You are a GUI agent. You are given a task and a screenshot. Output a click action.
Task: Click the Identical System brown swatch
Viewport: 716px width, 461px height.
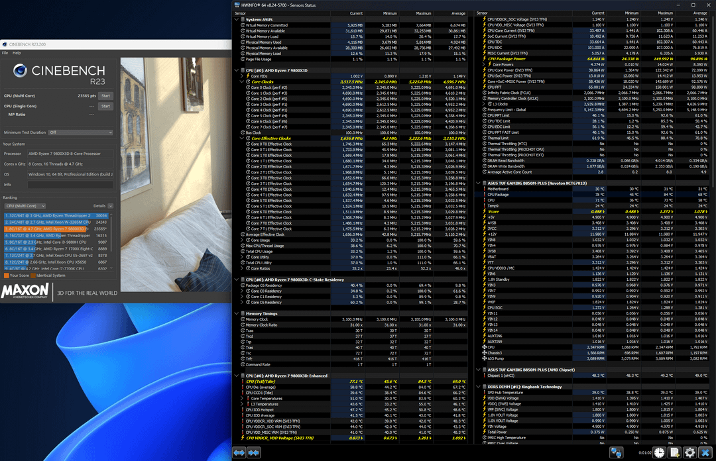click(33, 276)
